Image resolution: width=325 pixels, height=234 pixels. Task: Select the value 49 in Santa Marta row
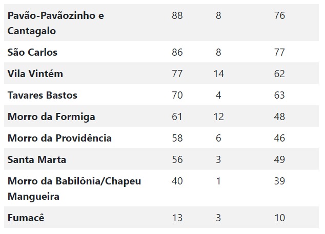coord(279,159)
